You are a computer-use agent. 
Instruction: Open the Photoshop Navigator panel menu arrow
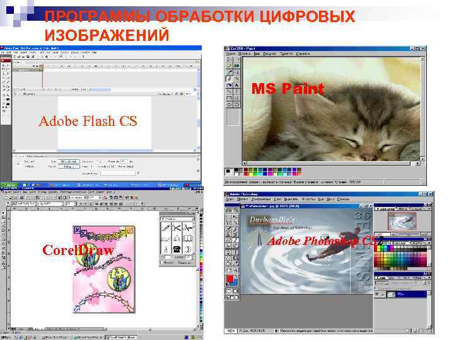pyautogui.click(x=429, y=208)
